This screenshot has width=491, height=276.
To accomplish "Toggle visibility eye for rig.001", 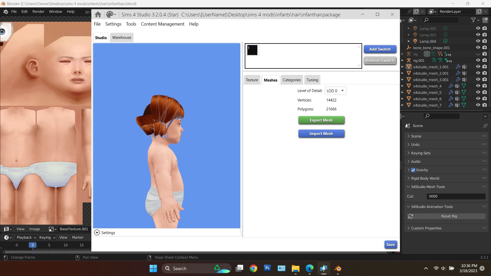I will (x=478, y=60).
